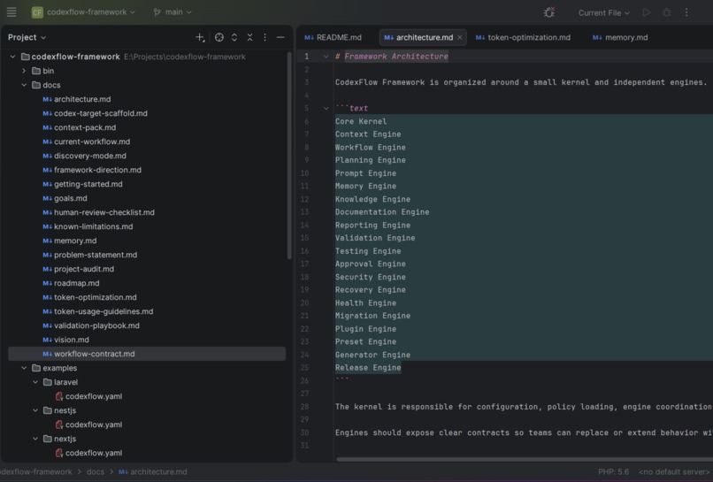Click the New File plus icon
The height and width of the screenshot is (482, 713).
200,37
